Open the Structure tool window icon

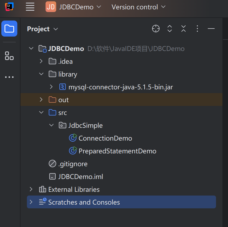tap(9, 56)
